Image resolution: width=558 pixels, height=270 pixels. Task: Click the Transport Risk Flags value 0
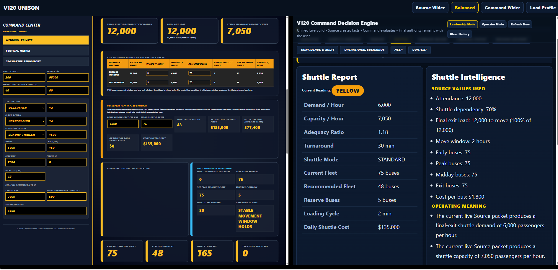tap(245, 253)
